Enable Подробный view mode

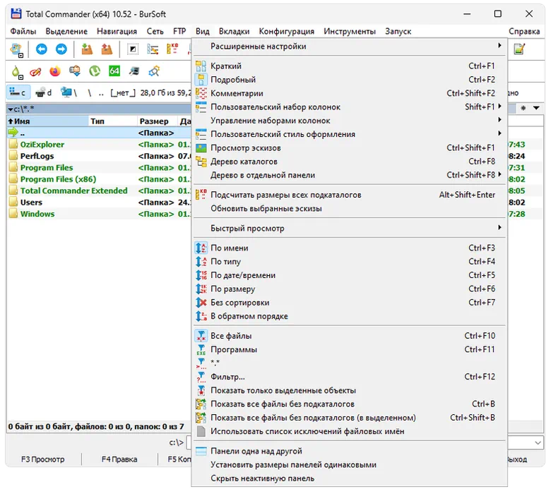point(349,80)
